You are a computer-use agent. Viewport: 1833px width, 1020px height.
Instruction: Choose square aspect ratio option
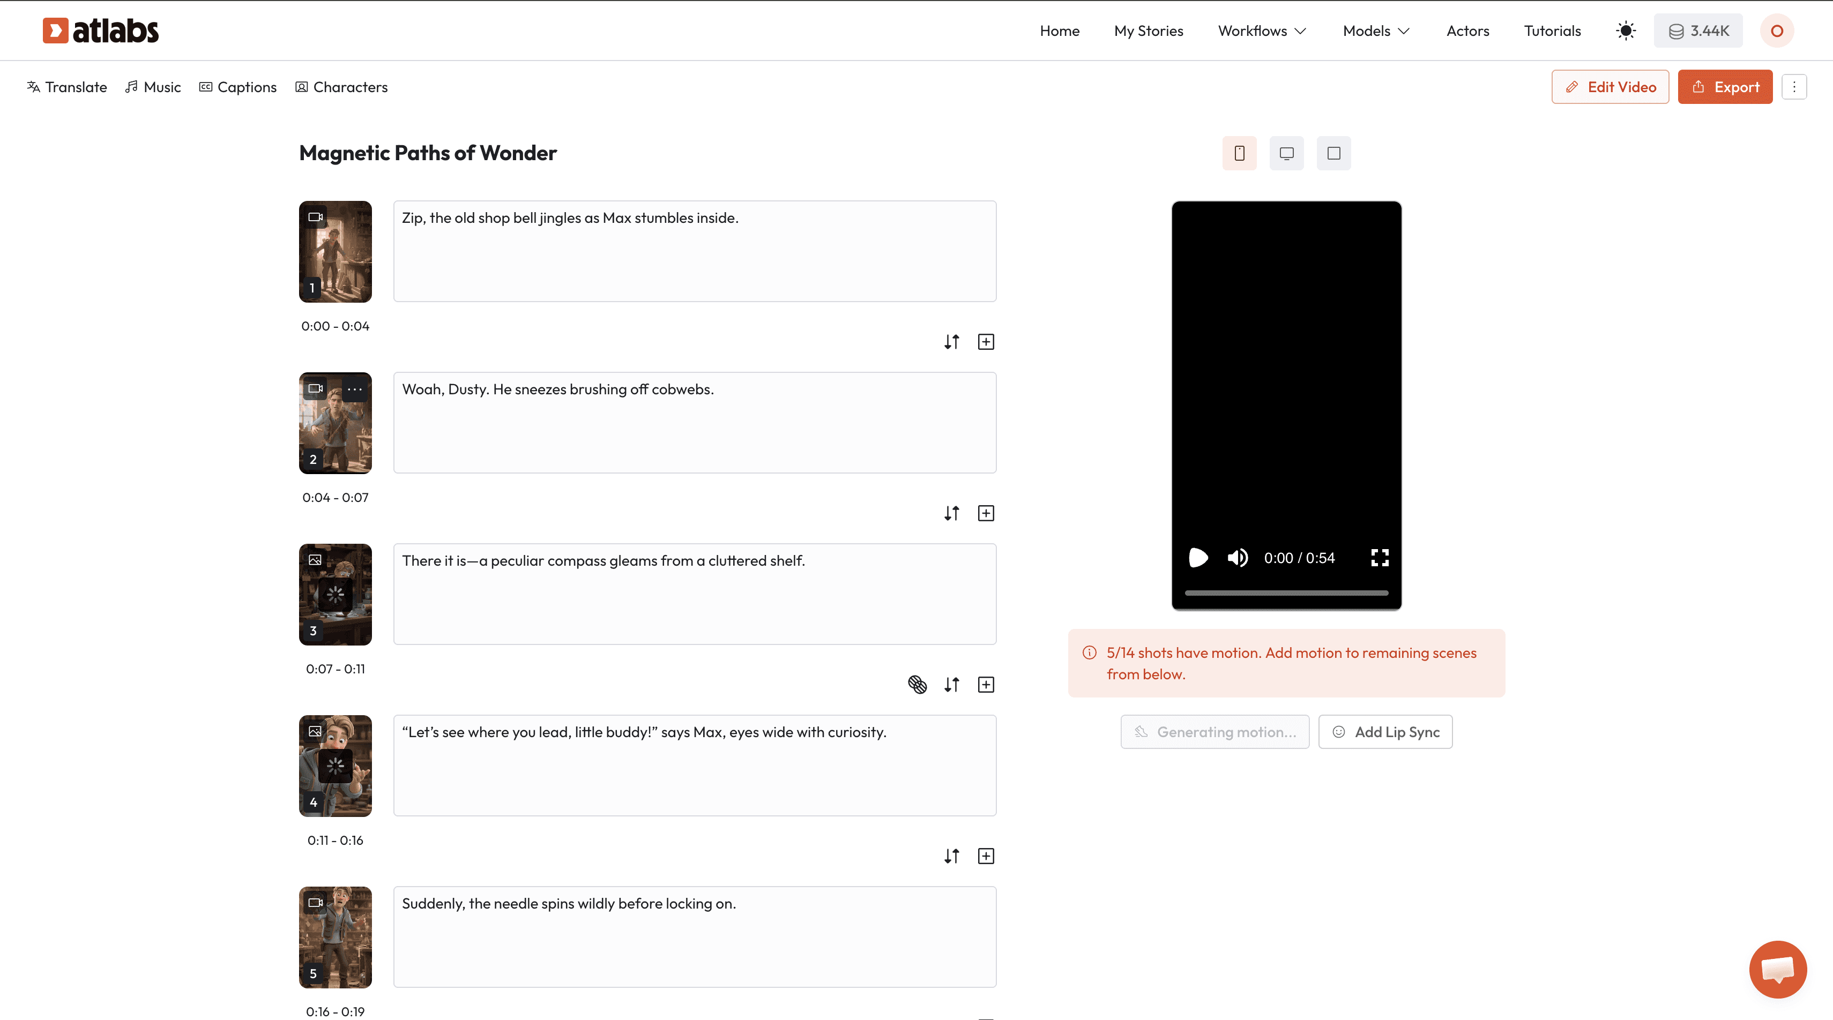point(1333,153)
